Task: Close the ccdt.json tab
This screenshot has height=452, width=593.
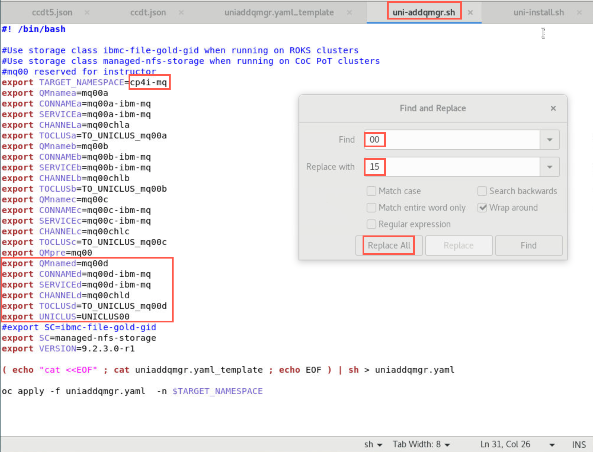Action: pos(181,12)
